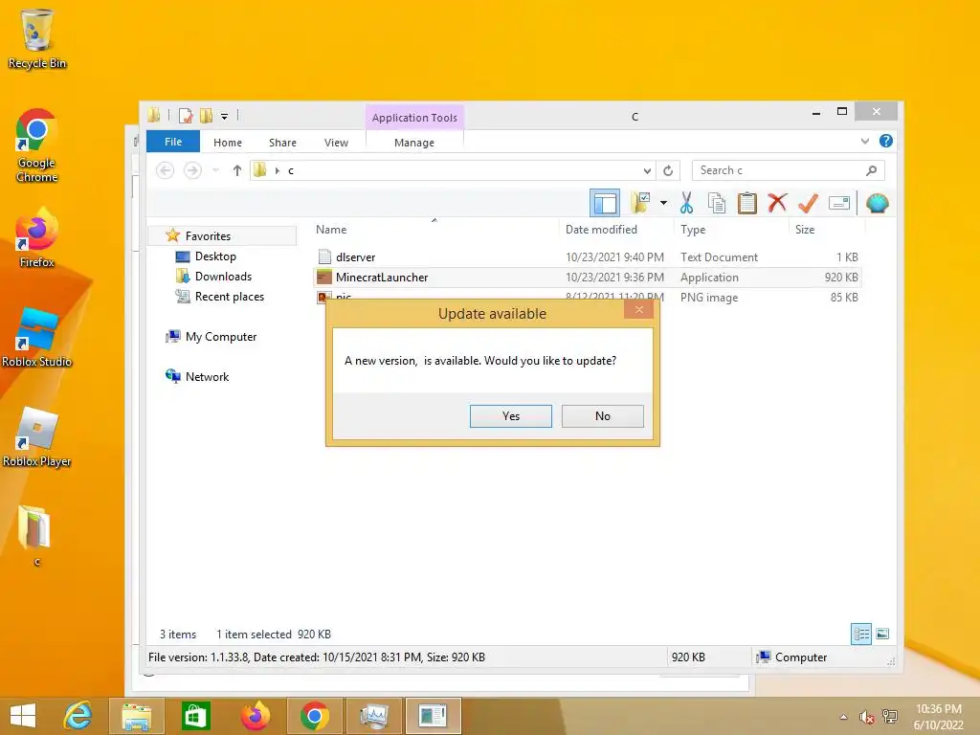Click quick access Properties icon
This screenshot has height=735, width=980.
tap(186, 116)
